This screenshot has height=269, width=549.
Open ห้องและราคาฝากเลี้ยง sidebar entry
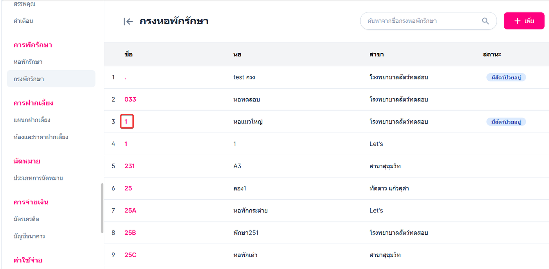pyautogui.click(x=41, y=137)
